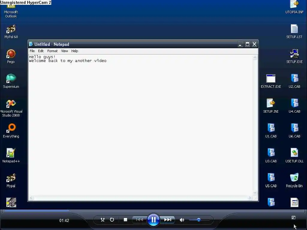This screenshot has height=230, width=307.
Task: Open the Notepad Edit menu
Action: coord(41,51)
